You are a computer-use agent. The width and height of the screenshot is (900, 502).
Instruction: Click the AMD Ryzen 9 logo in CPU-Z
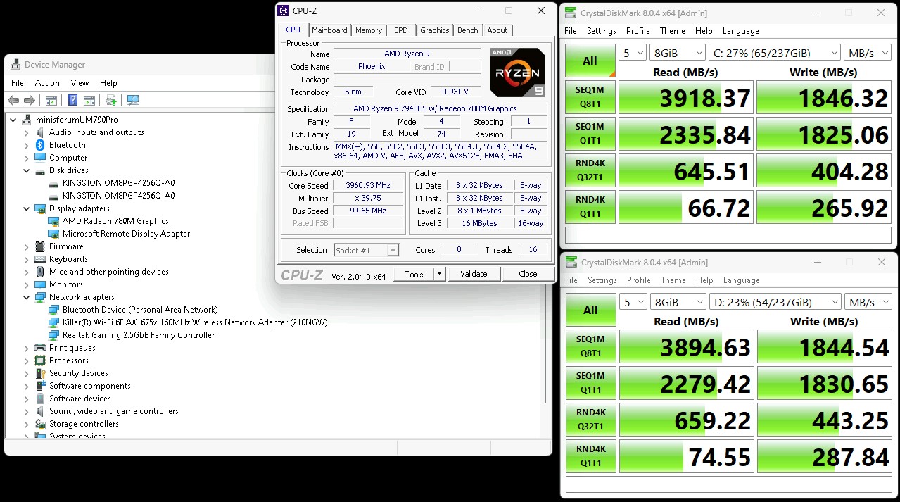tap(517, 73)
